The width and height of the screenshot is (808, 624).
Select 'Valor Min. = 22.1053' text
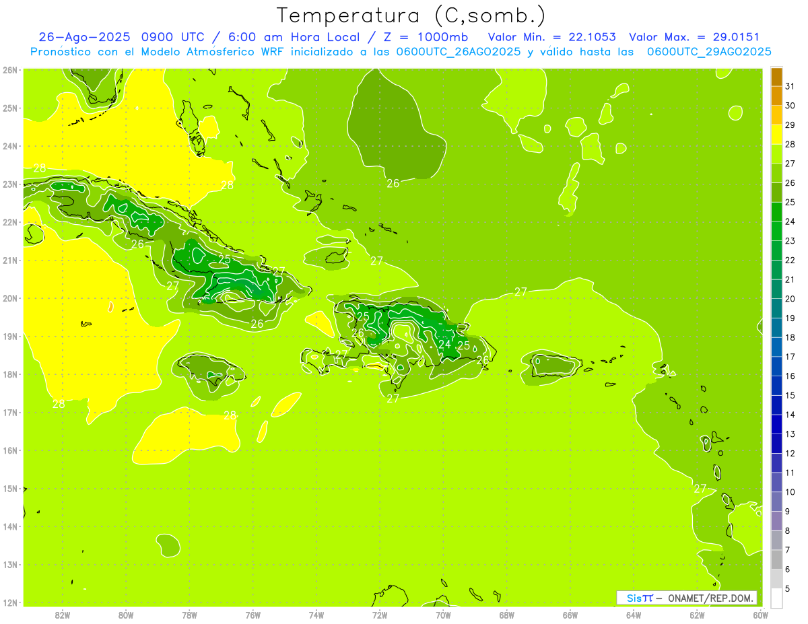[552, 37]
